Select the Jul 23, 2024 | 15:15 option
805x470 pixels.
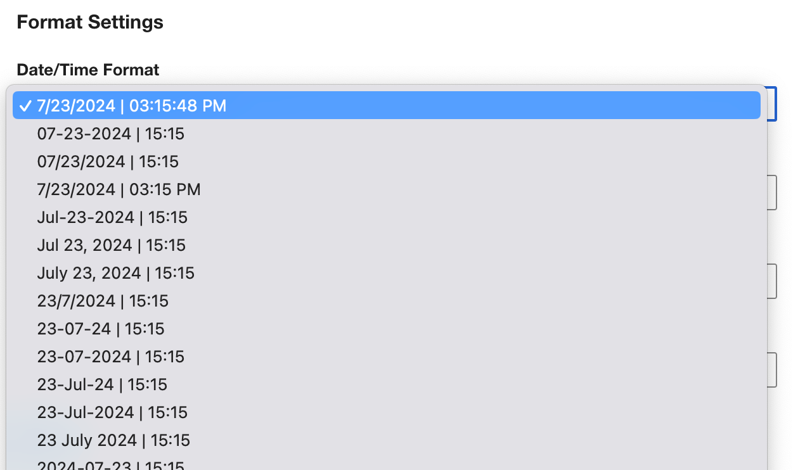(x=112, y=245)
